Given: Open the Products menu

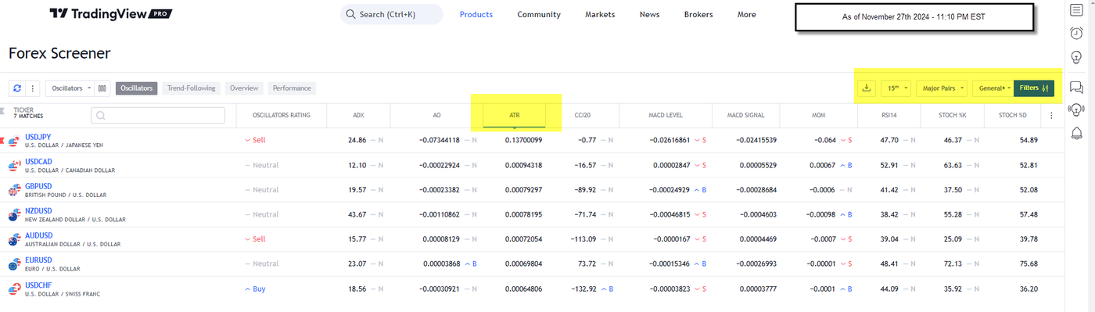Looking at the screenshot, I should pos(476,15).
